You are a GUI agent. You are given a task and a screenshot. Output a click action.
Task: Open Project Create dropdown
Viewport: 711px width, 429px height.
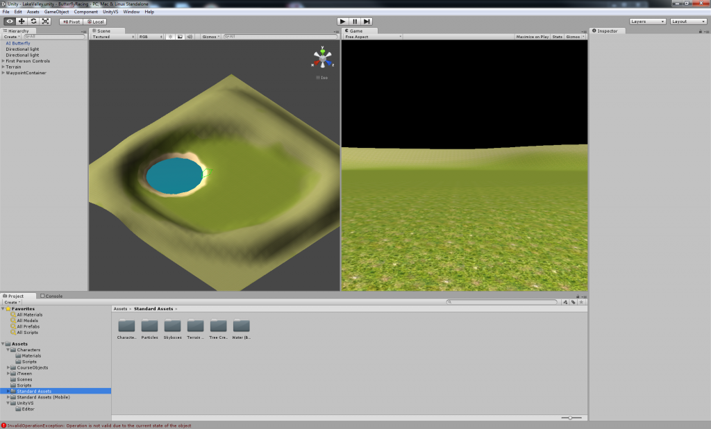coord(12,302)
